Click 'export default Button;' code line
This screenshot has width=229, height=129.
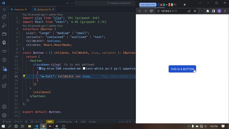[x=42, y=112]
